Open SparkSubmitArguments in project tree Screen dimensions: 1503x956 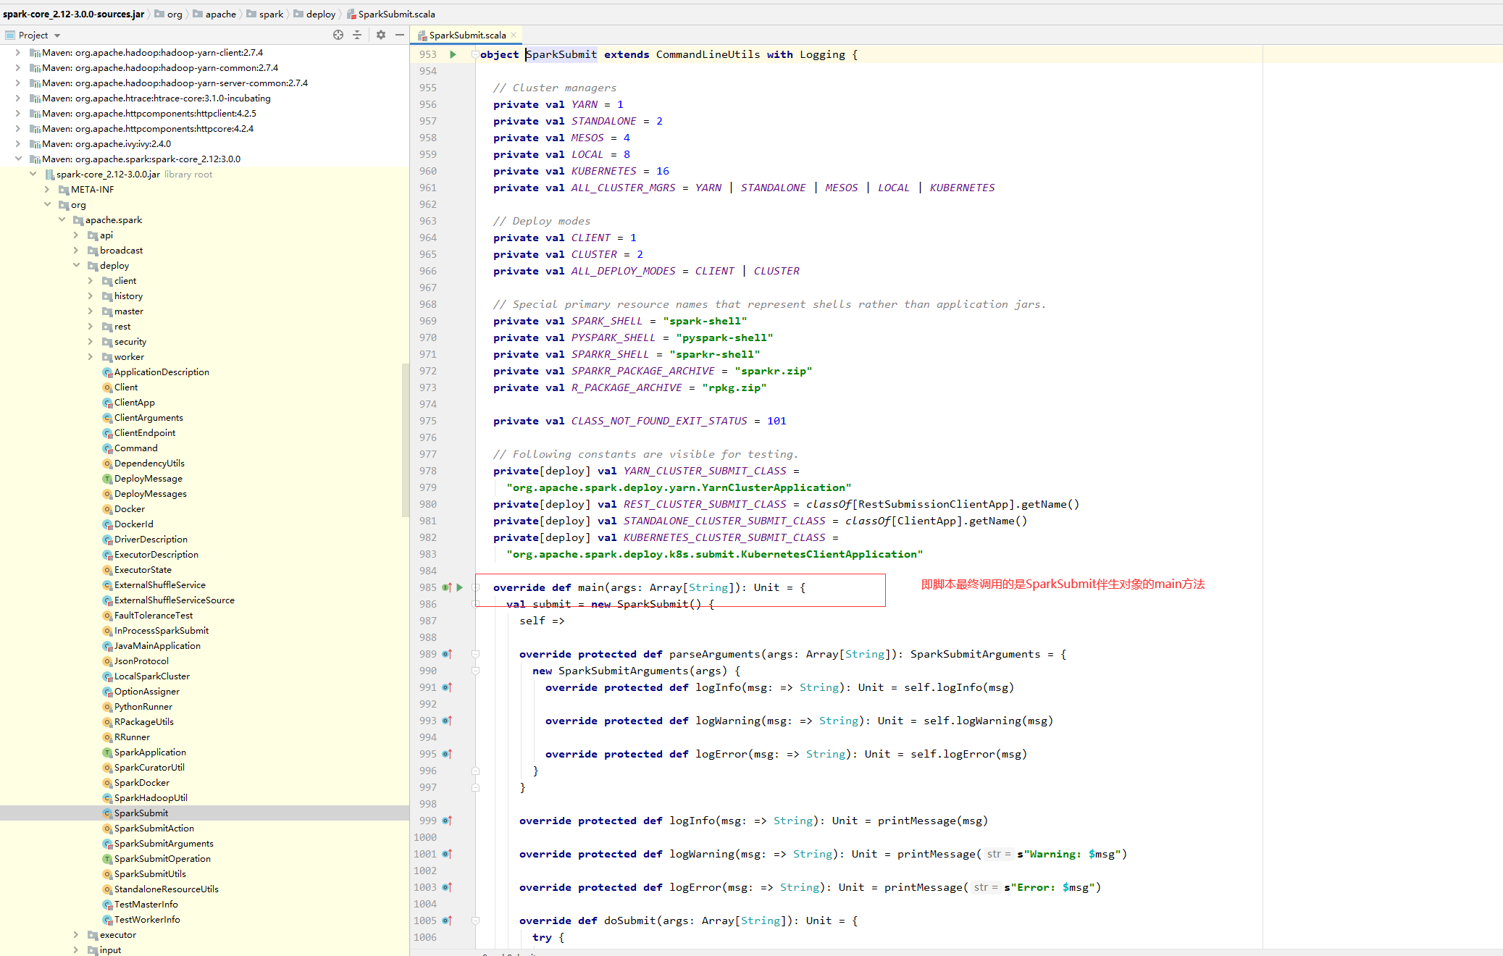pyautogui.click(x=164, y=843)
